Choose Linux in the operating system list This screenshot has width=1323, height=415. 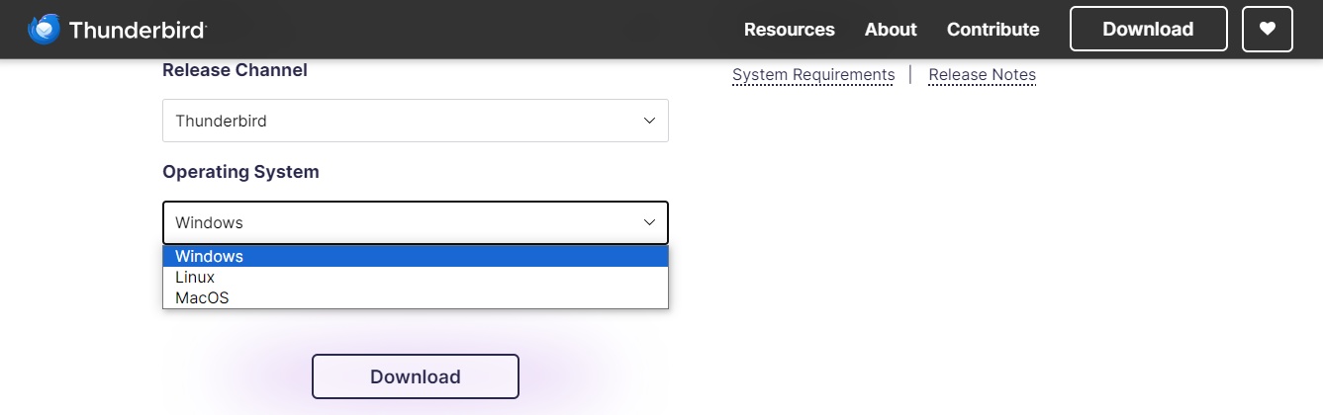(416, 278)
